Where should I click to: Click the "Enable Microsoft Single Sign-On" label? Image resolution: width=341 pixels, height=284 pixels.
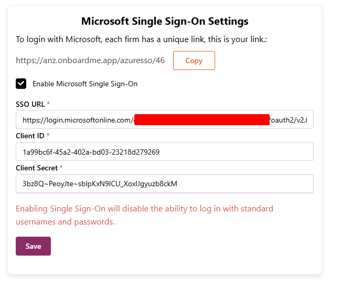click(85, 84)
